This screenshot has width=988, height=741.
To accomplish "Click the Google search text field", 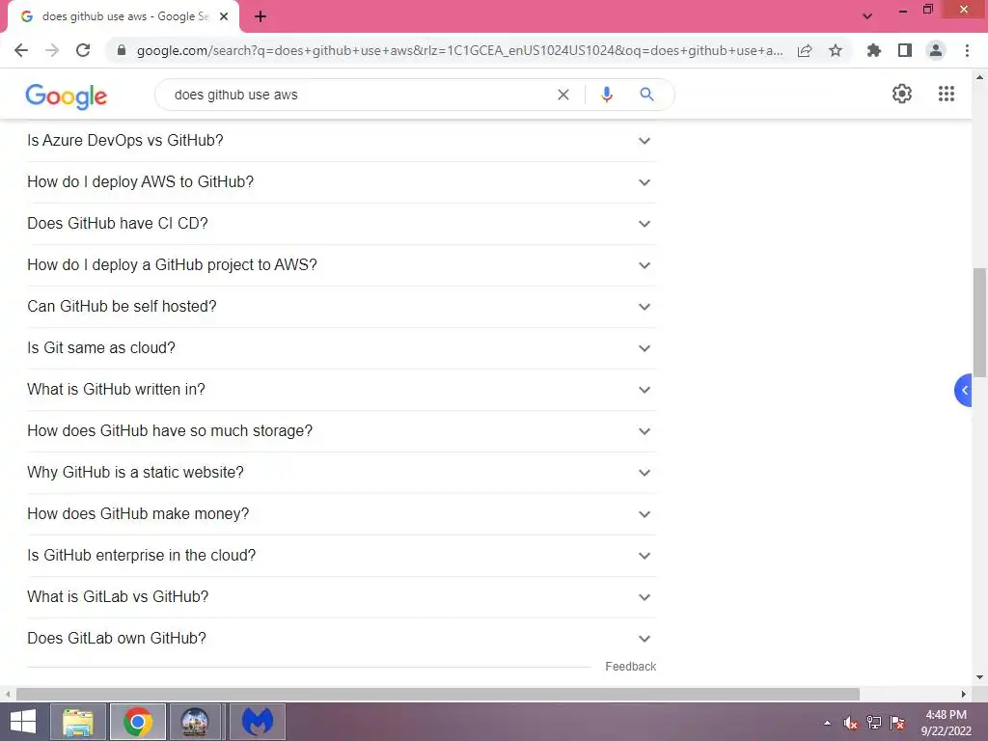I will pos(361,95).
